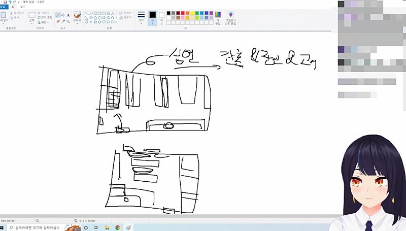Pick the green palette swatch
This screenshot has height=231, width=406.
[x=197, y=13]
